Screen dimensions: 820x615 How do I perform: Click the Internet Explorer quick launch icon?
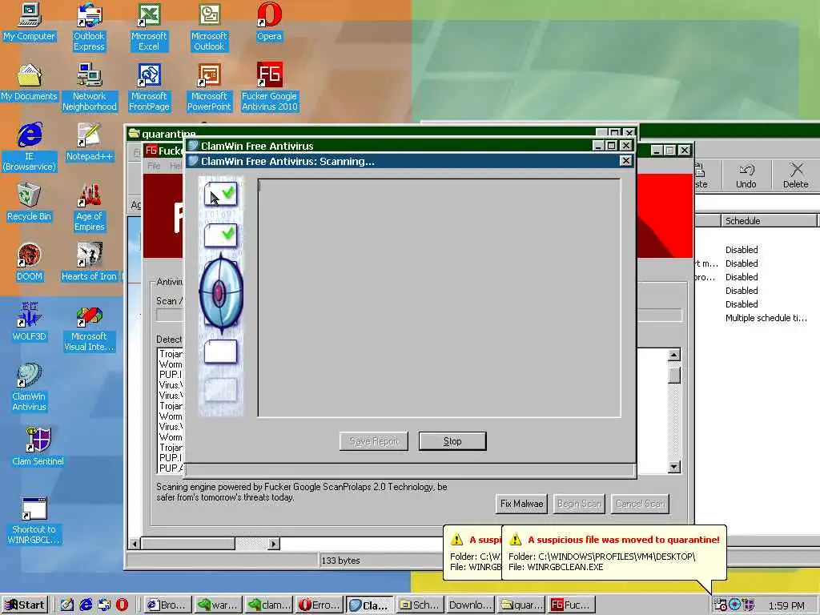pos(86,605)
